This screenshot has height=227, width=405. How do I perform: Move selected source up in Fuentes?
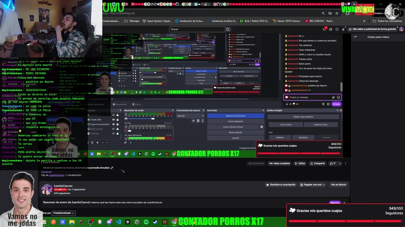point(102,143)
